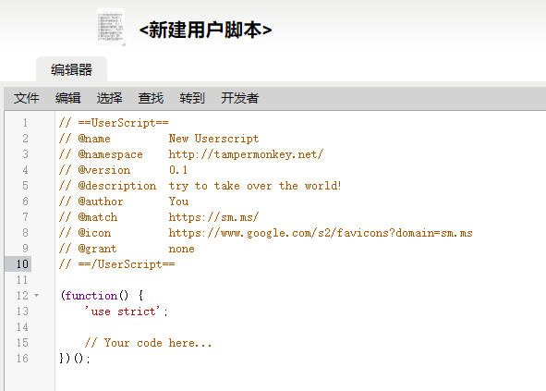The width and height of the screenshot is (546, 391).
Task: Click line number 16 in the gutter
Action: click(22, 359)
